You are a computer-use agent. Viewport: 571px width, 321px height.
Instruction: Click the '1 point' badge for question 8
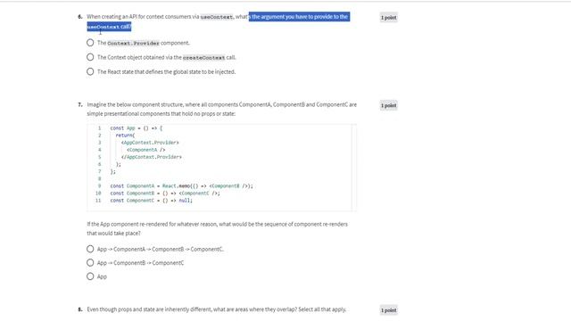click(x=389, y=310)
